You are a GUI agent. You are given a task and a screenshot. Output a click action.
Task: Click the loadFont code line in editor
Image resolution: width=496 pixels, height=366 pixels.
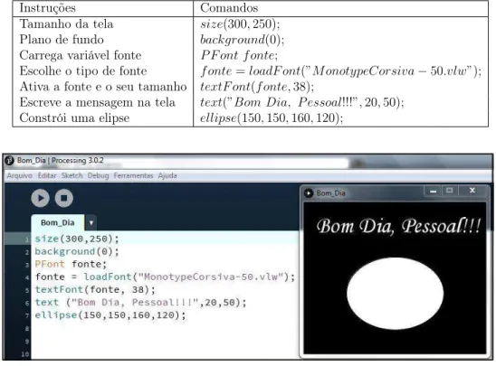tap(165, 277)
